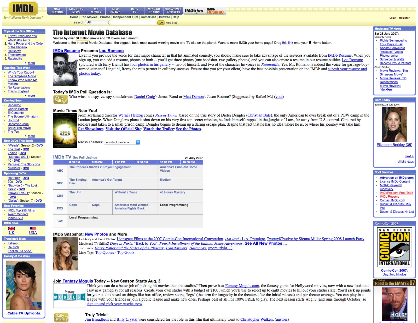Viewport: 418px width, 323px height.
Task: Vote in the daily poll via vote link
Action: [279, 97]
